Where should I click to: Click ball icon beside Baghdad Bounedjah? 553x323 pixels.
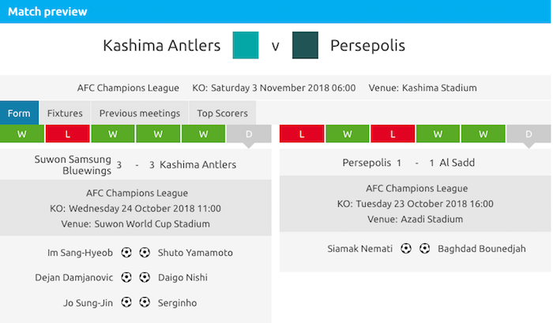(x=424, y=248)
